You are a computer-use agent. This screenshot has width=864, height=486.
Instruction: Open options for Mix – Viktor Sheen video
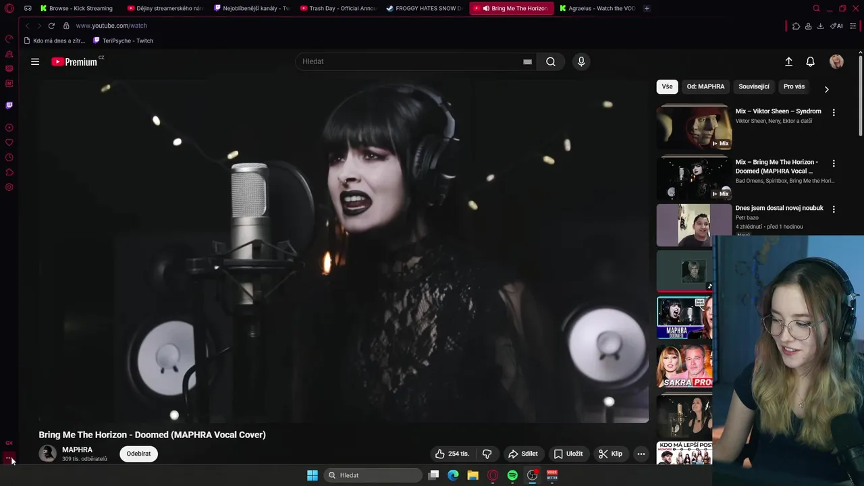pos(834,113)
